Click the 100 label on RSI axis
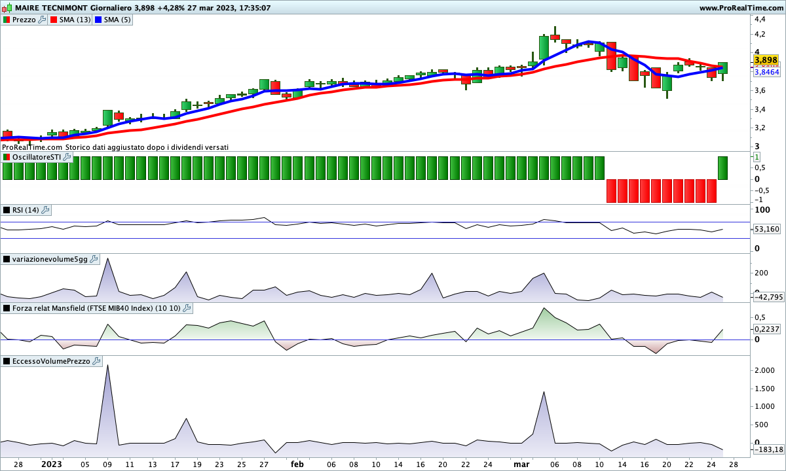Image resolution: width=786 pixels, height=471 pixels. [x=762, y=210]
